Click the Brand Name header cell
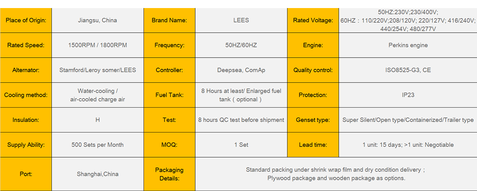The image size is (477, 191). (169, 20)
